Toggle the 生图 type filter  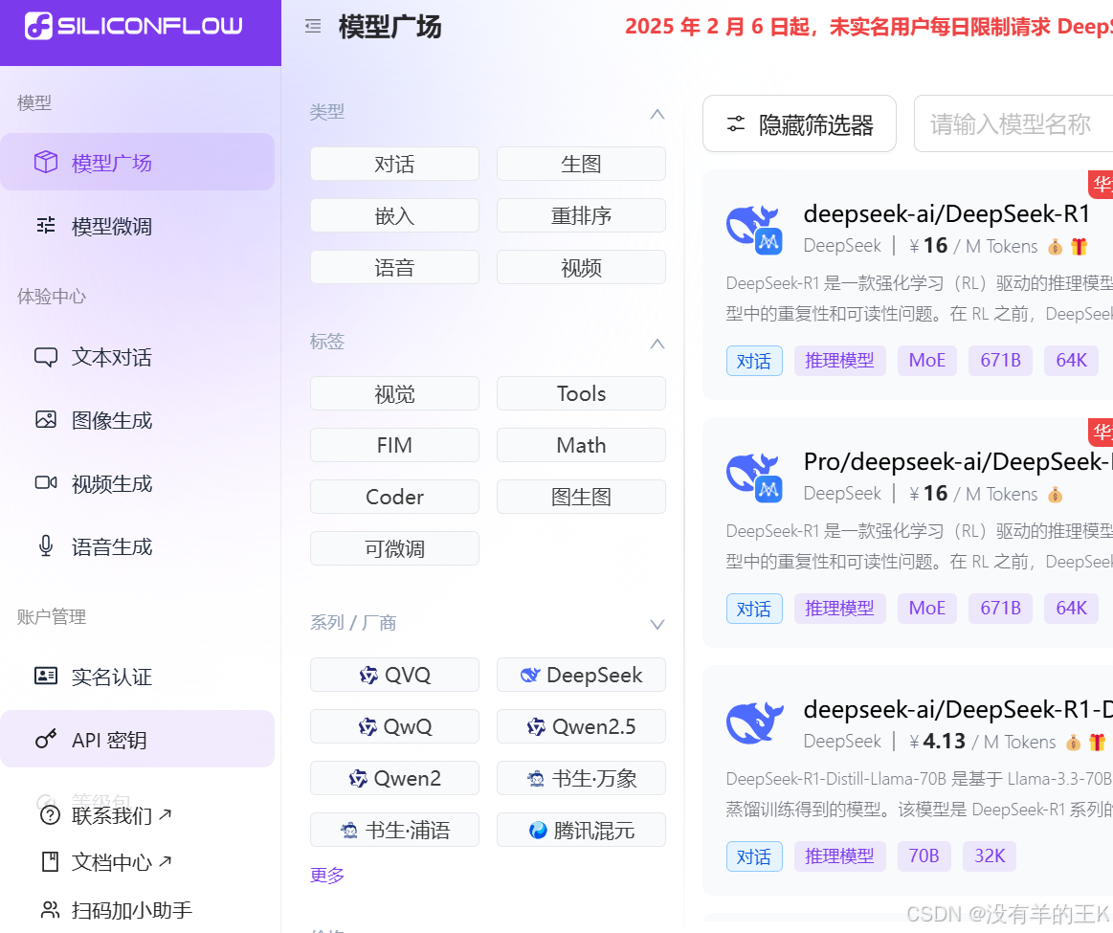pyautogui.click(x=581, y=164)
